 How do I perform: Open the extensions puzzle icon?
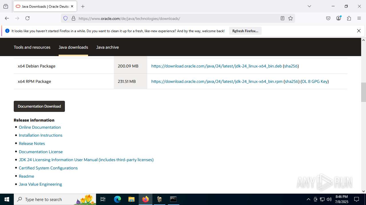click(349, 18)
